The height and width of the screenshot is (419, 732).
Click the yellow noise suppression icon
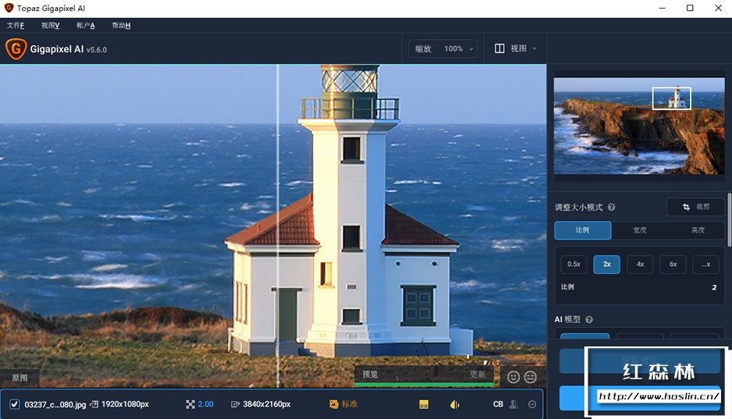tap(424, 404)
